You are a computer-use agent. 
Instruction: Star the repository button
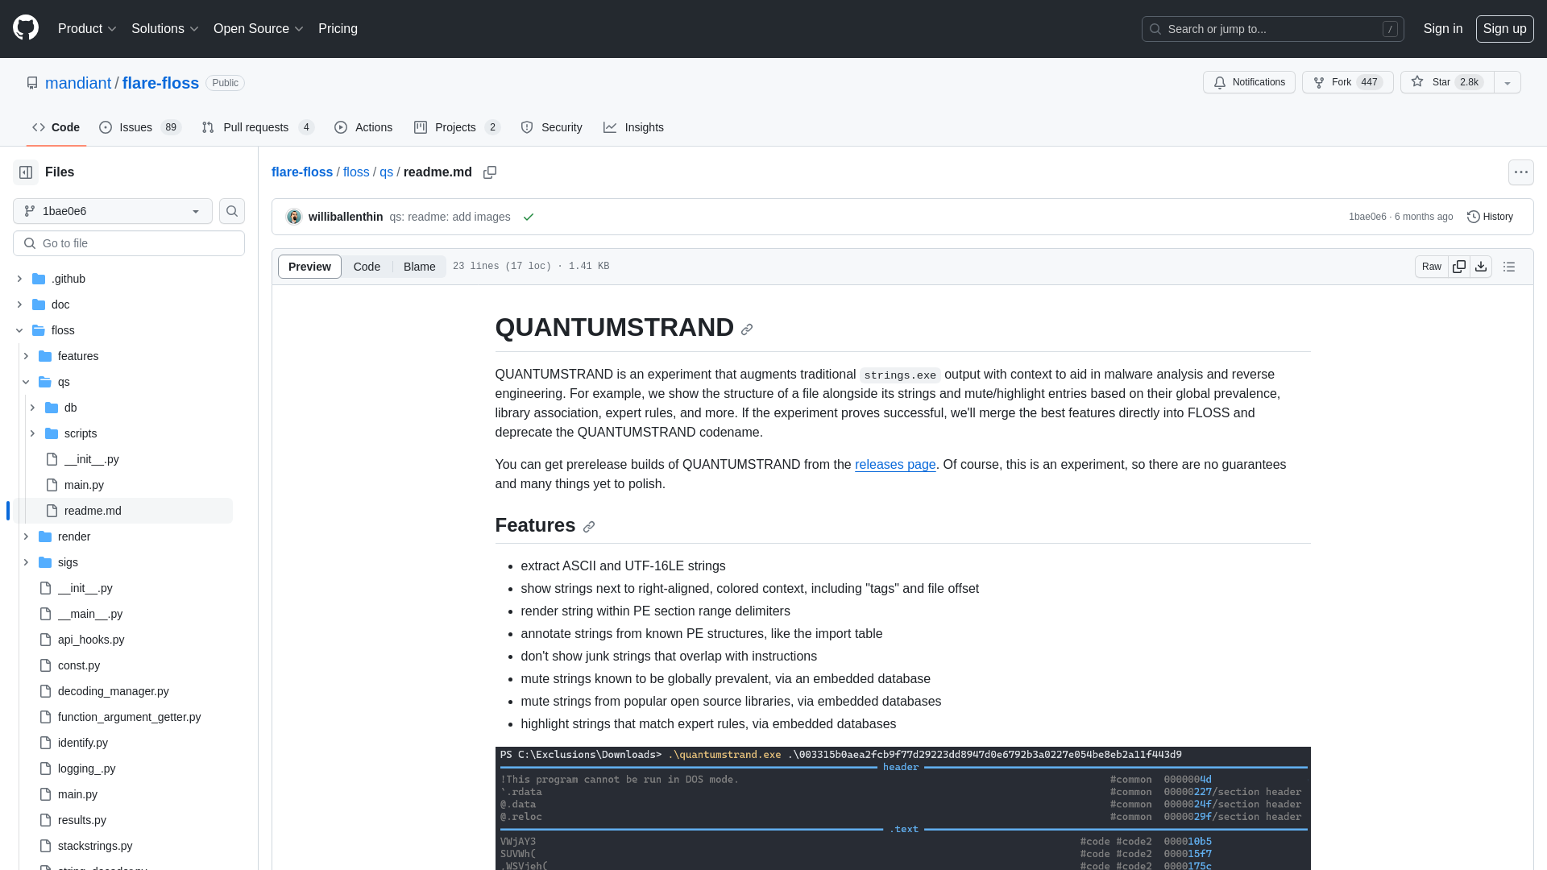click(x=1447, y=82)
